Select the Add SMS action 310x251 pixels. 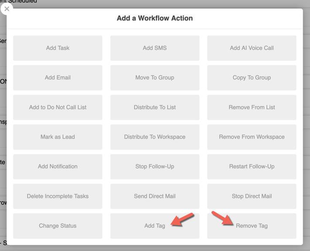pyautogui.click(x=155, y=48)
